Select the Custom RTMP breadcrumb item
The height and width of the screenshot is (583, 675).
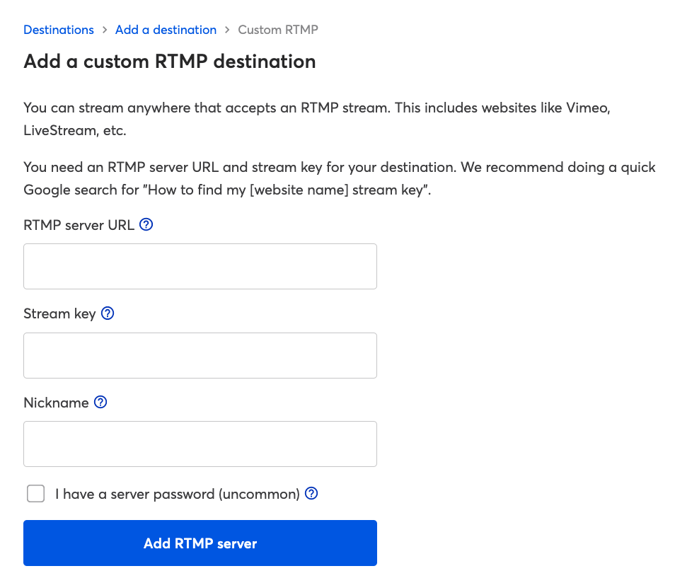tap(278, 30)
